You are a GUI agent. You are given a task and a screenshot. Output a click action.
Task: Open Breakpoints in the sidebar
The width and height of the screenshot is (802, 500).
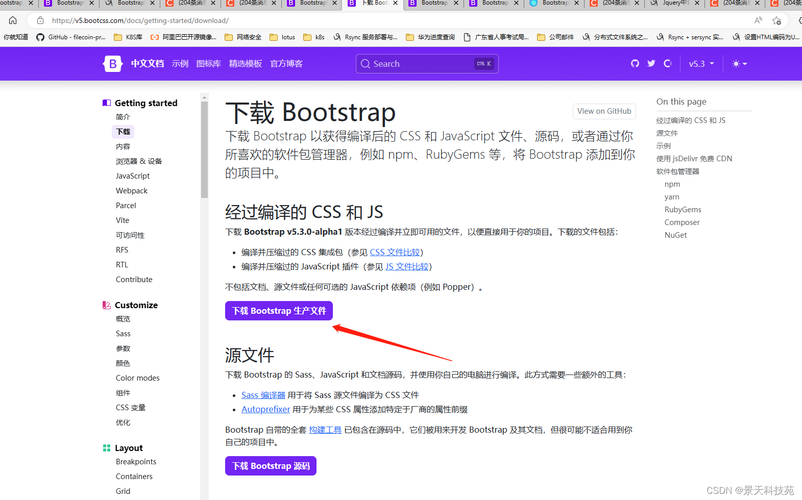[136, 462]
